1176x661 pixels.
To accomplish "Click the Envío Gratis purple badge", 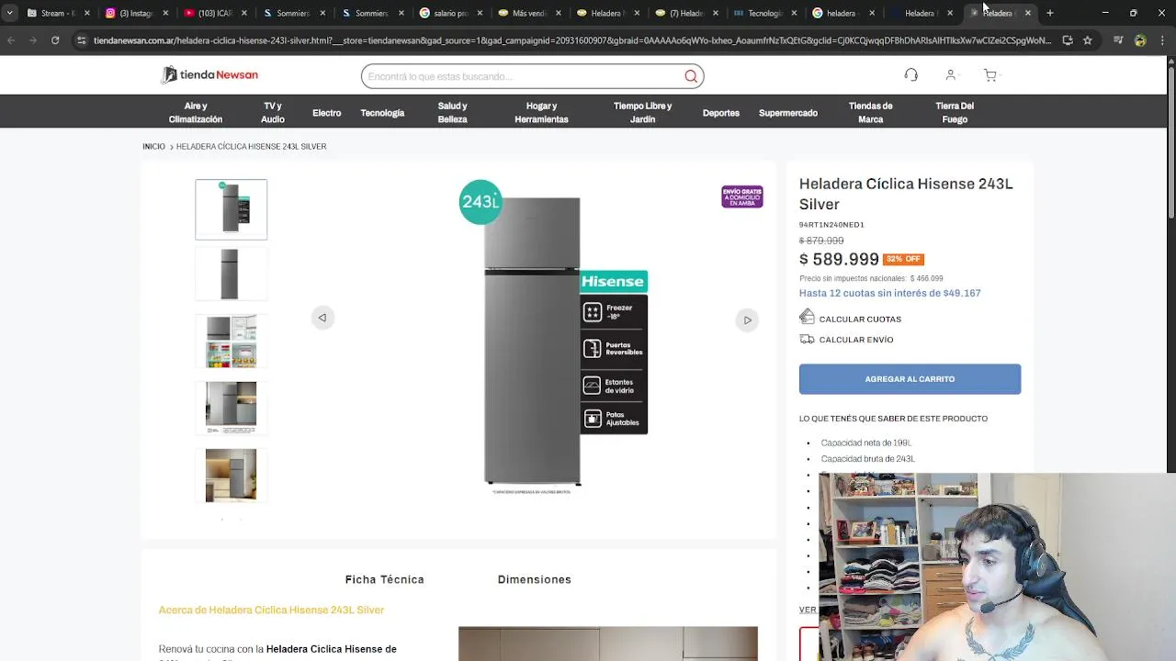I will (742, 196).
